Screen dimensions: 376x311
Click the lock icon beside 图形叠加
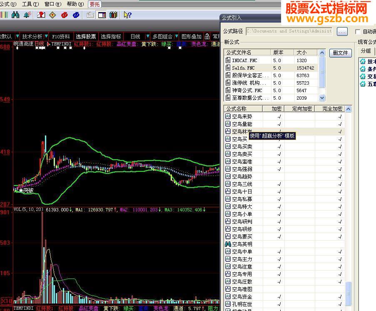point(207,37)
